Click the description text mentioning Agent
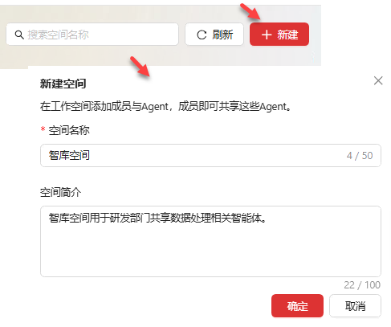This screenshot has height=327, width=391. click(165, 107)
